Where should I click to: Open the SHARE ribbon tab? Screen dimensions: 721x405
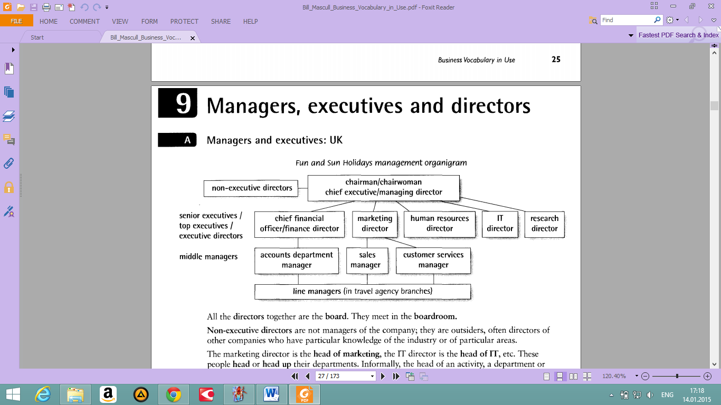[221, 22]
